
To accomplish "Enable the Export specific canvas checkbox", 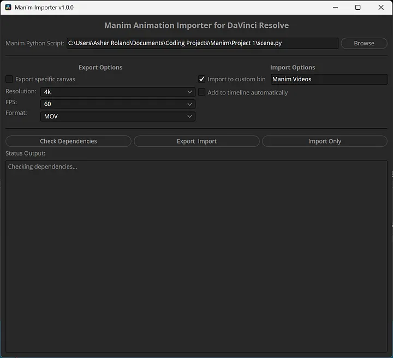I will 9,79.
